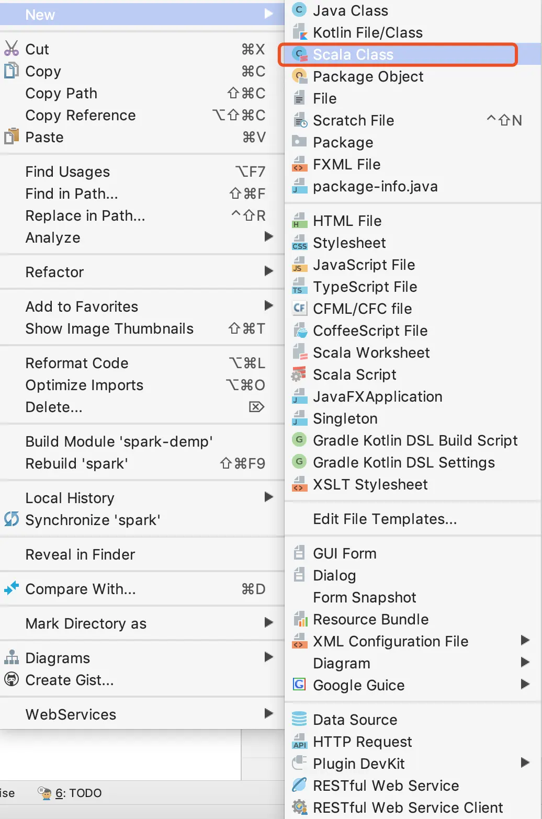Image resolution: width=542 pixels, height=819 pixels.
Task: Click the Create Gist GitHub icon
Action: coord(11,679)
